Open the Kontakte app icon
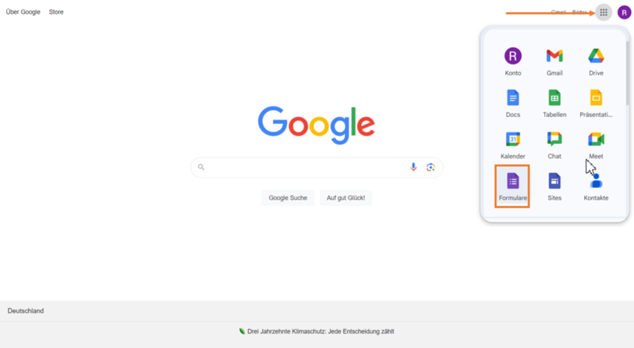The width and height of the screenshot is (634, 348). [x=596, y=187]
